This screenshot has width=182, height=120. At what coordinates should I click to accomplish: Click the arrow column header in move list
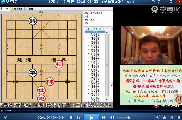coord(104,29)
